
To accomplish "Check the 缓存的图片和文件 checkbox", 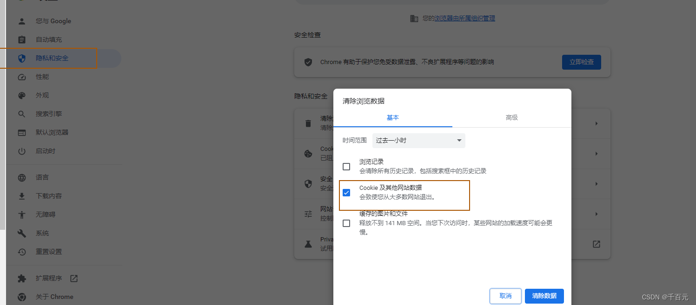I will [346, 223].
